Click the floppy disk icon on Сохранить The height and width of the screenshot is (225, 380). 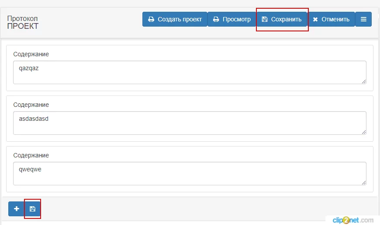[265, 19]
